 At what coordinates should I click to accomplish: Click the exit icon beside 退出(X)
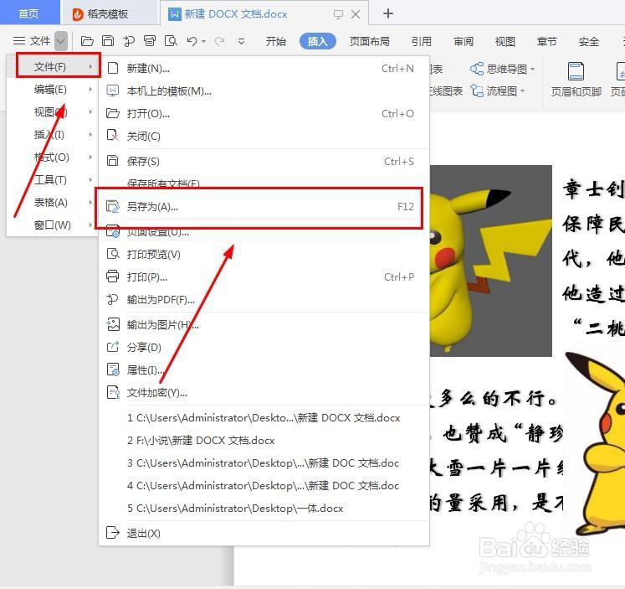[113, 533]
